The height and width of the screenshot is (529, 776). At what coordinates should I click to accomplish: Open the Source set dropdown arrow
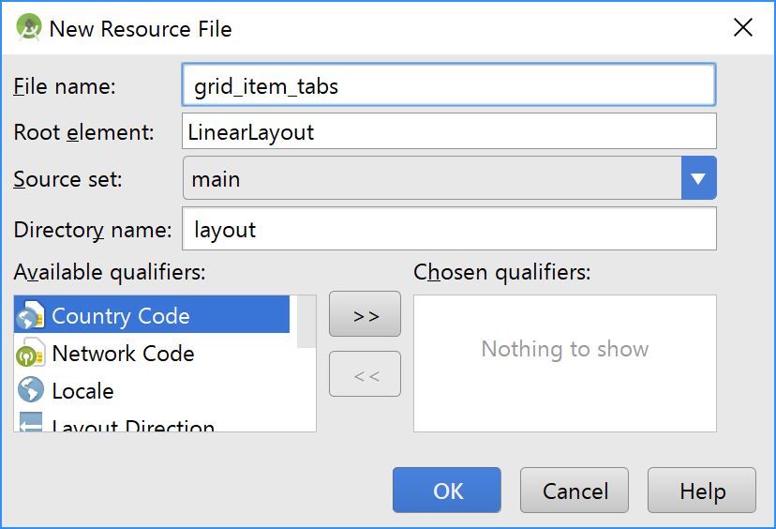698,178
